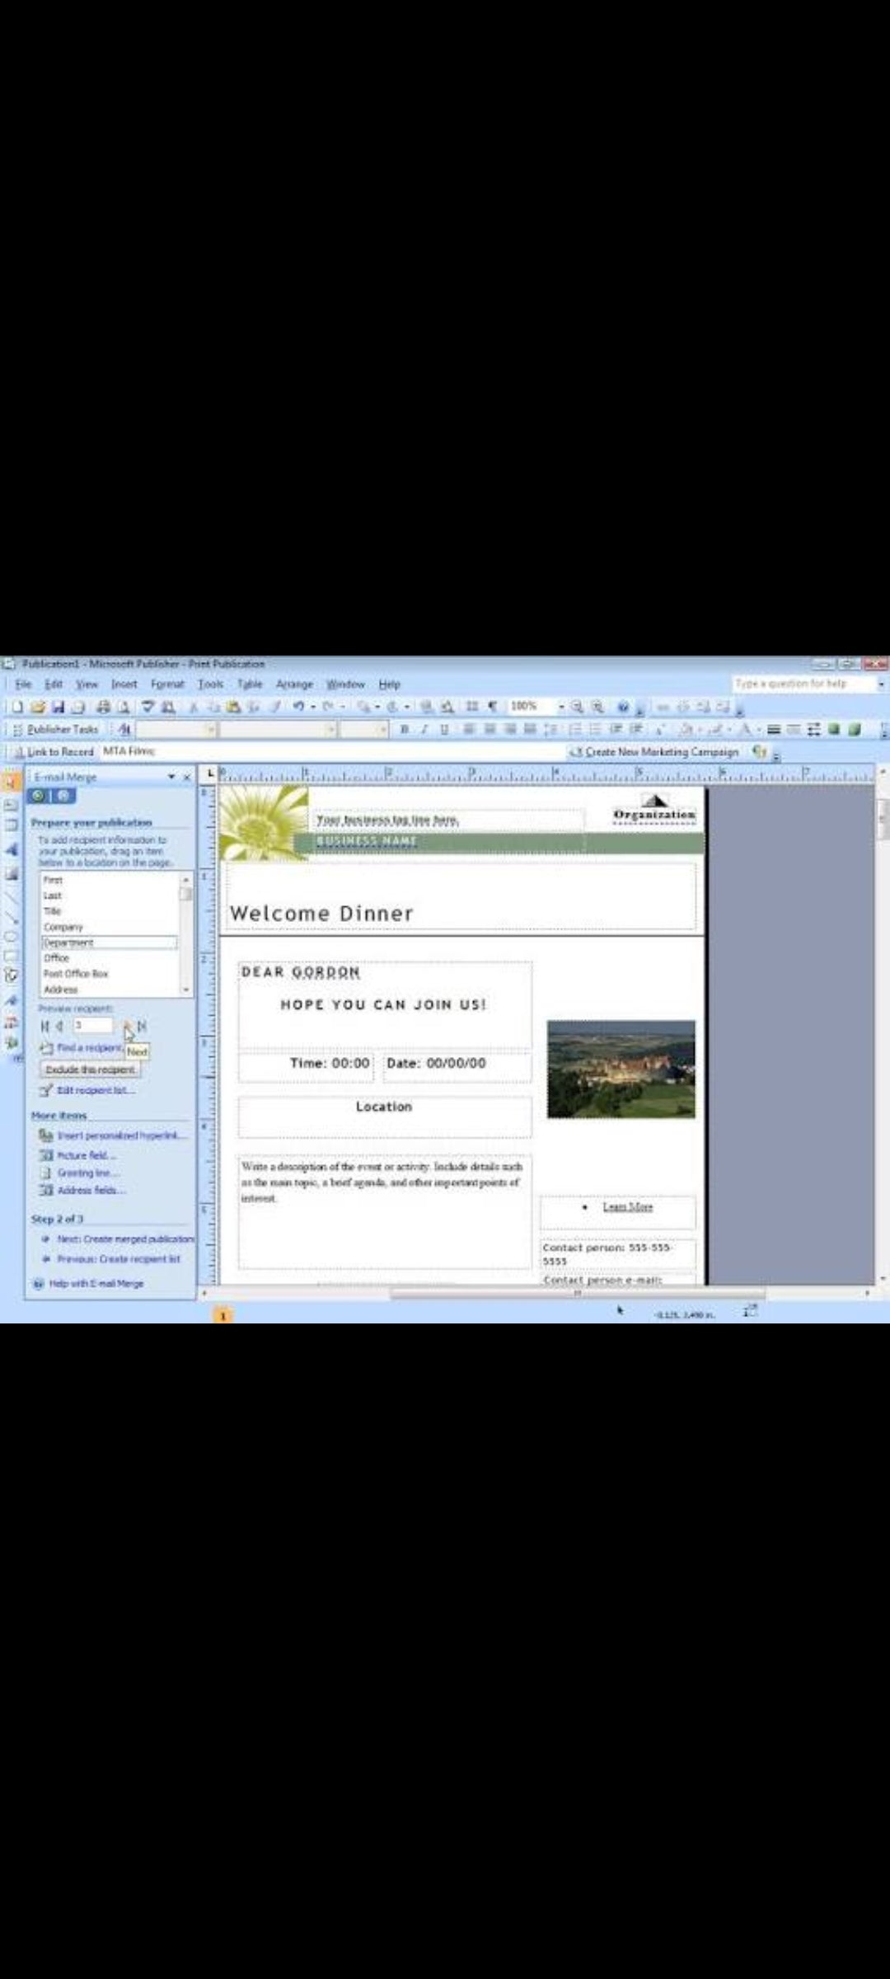Open the Format menu

(167, 684)
